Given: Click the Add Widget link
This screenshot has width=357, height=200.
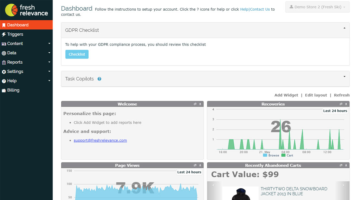Looking at the screenshot, I should tap(286, 95).
